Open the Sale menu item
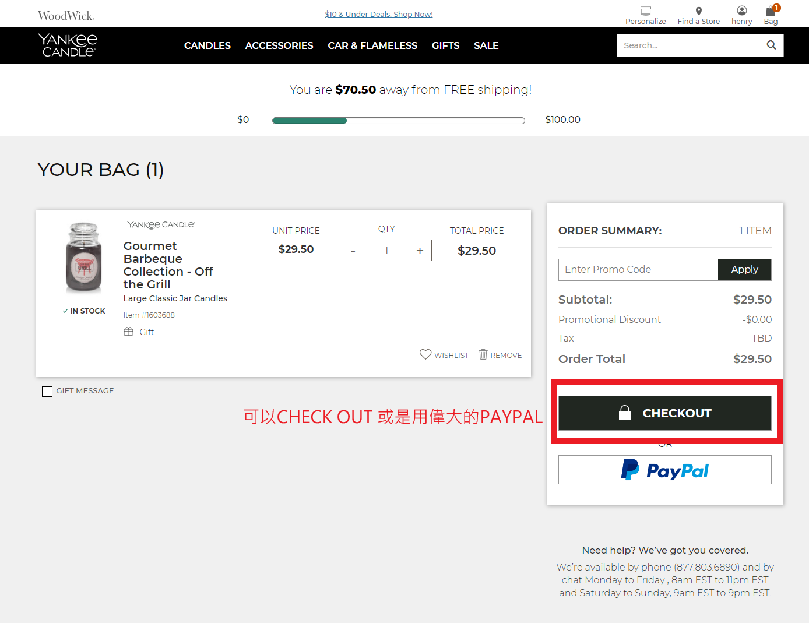The height and width of the screenshot is (623, 809). (x=486, y=45)
